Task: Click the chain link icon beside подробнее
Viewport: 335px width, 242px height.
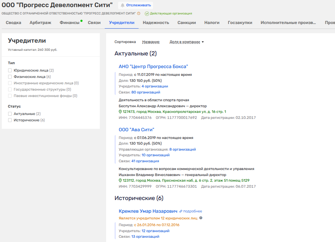Action: point(181,211)
